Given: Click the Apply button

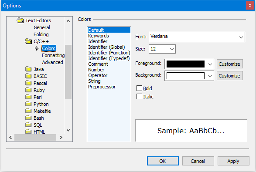Looking at the screenshot, I should pyautogui.click(x=233, y=161).
